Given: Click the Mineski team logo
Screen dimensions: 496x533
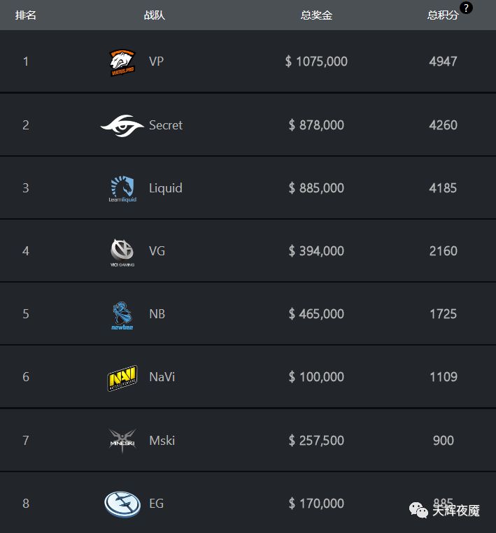Looking at the screenshot, I should (x=122, y=441).
